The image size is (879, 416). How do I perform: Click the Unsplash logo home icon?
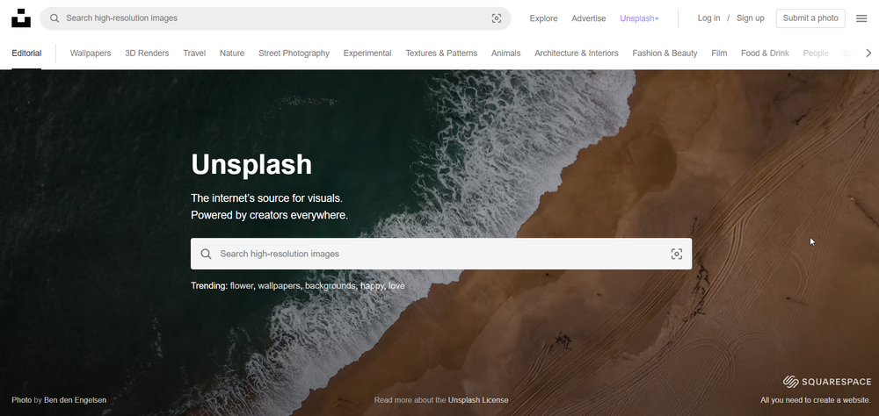pos(21,18)
